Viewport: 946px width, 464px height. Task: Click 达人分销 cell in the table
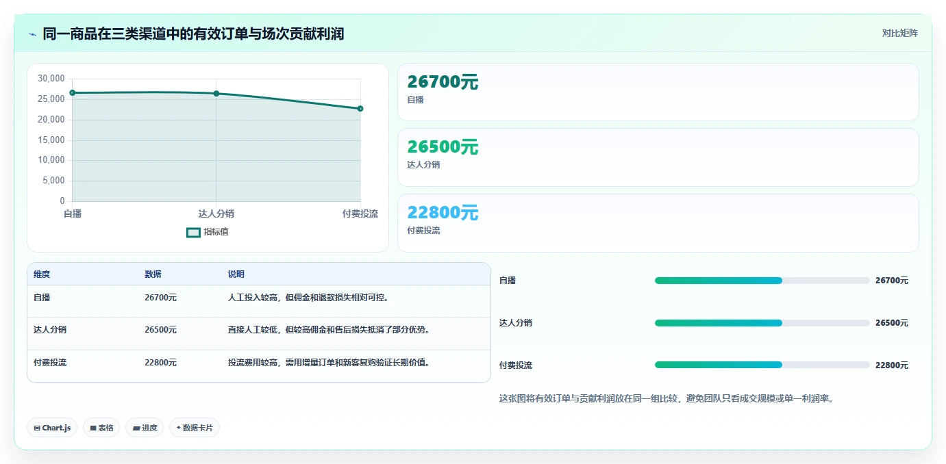click(50, 330)
